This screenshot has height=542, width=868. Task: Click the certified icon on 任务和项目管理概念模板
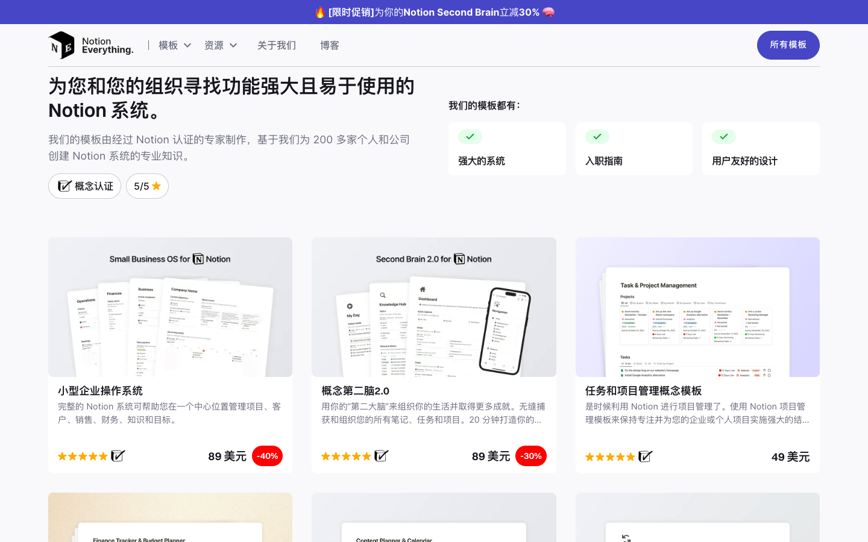point(645,456)
